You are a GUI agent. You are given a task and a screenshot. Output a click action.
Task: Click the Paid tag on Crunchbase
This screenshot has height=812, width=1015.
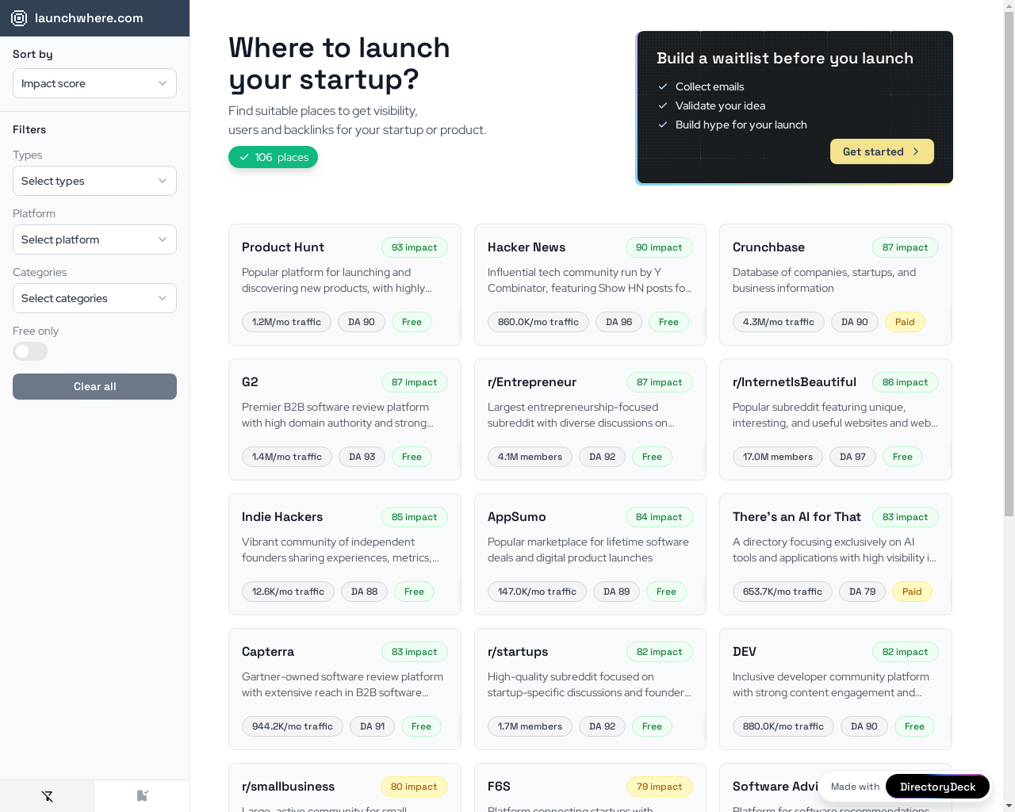tap(905, 322)
